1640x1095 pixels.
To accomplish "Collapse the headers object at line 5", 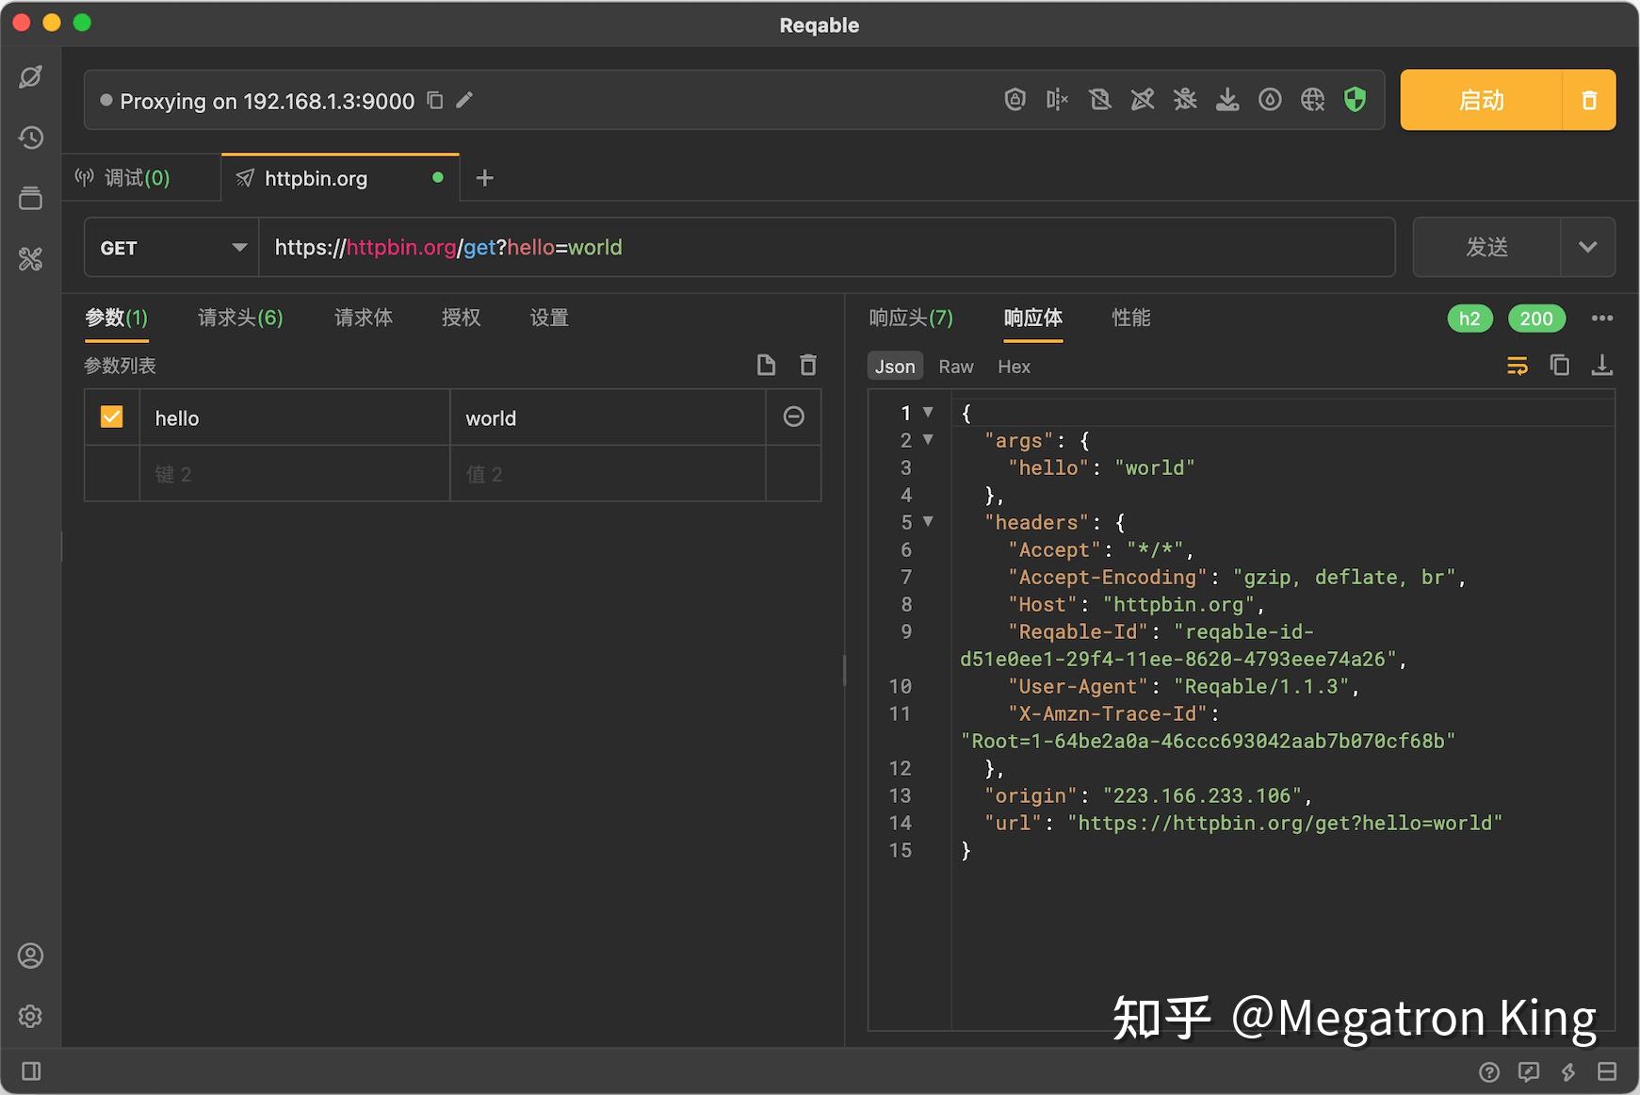I will tap(928, 521).
